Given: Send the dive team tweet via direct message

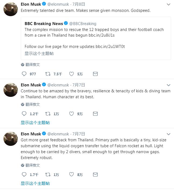Looking at the screenshot, I should 95,74.
